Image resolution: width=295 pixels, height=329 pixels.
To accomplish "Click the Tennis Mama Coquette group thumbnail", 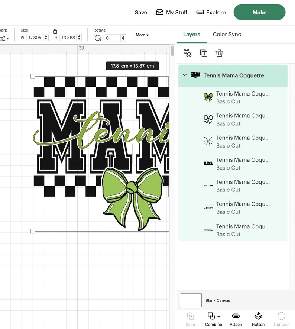I will [x=196, y=75].
